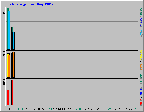Screen dimensions: 144x112
Task: Click green weekend day 3 label
Action: [18, 109]
